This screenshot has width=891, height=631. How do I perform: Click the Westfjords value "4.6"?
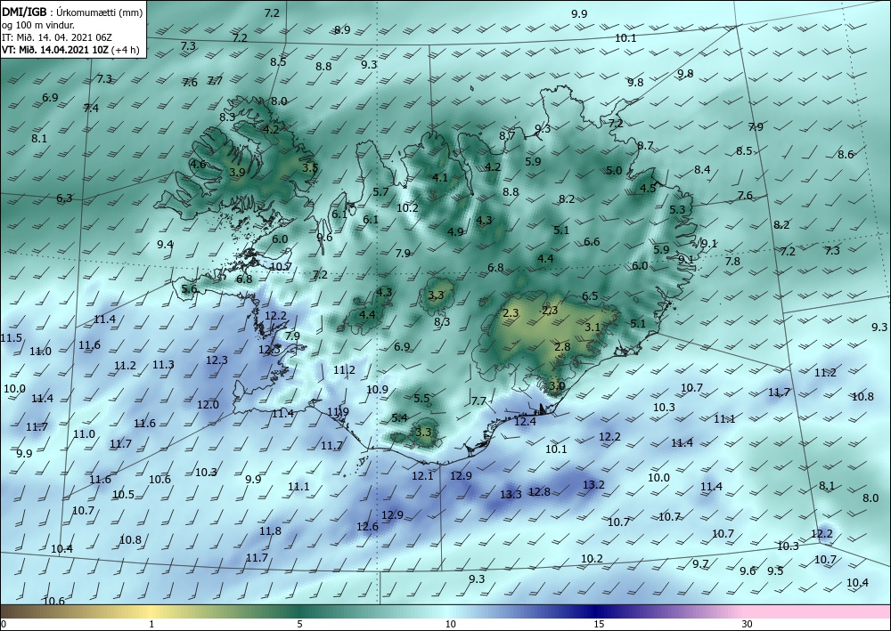pyautogui.click(x=198, y=164)
